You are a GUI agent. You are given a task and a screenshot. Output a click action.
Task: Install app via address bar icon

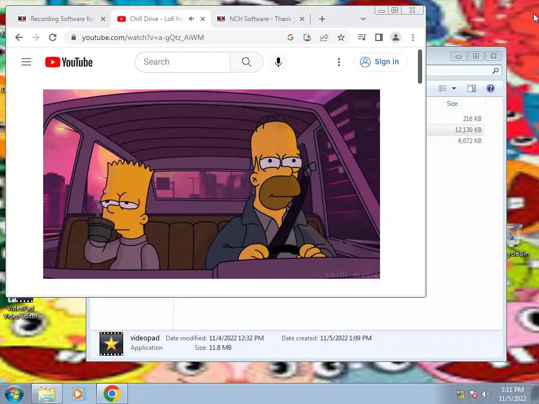[x=307, y=37]
